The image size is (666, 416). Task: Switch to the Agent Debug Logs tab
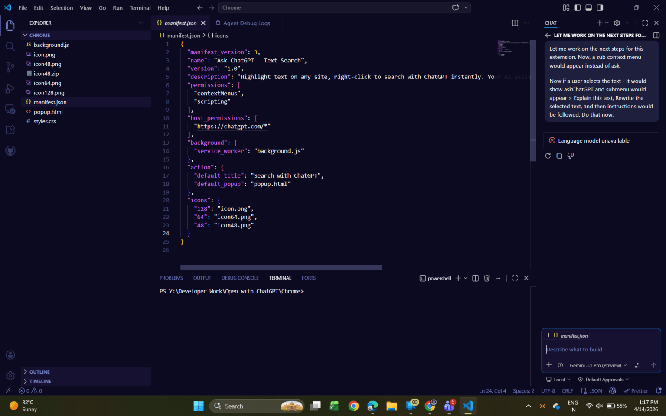click(x=242, y=23)
